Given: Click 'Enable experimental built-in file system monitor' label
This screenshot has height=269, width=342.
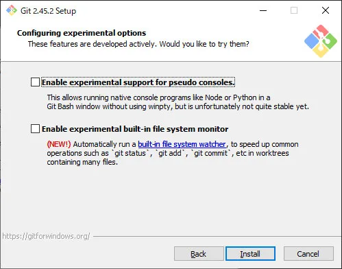Looking at the screenshot, I should 135,129.
